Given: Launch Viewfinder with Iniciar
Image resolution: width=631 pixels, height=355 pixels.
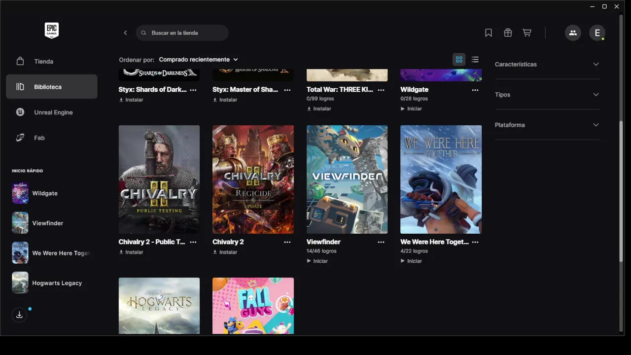Looking at the screenshot, I should click(x=317, y=261).
